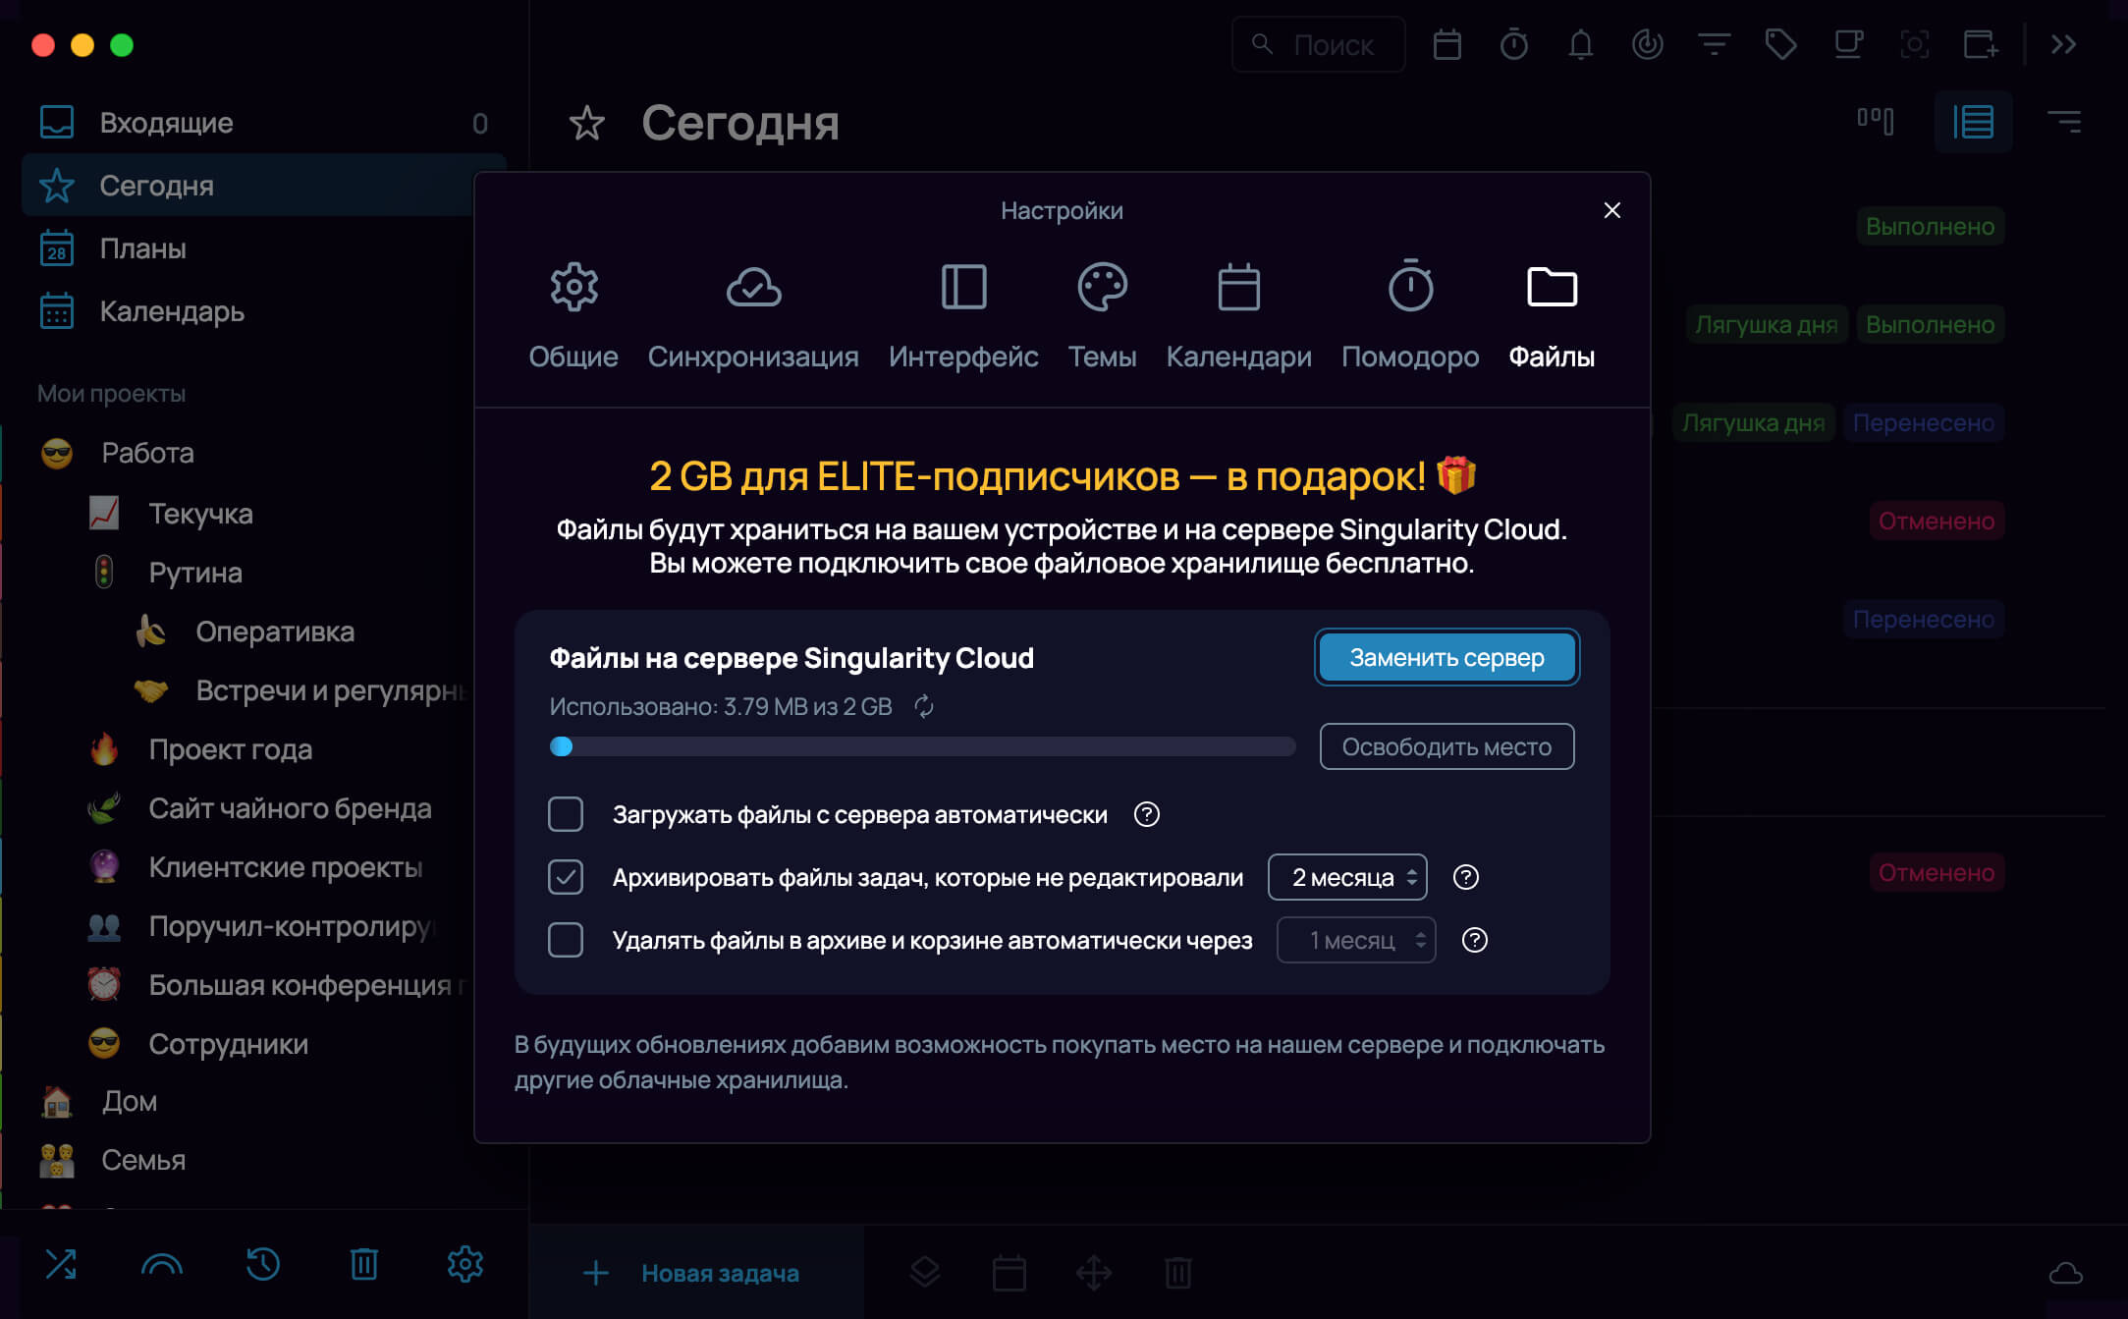Click the "Освободить место" button
This screenshot has width=2128, height=1319.
coord(1446,746)
